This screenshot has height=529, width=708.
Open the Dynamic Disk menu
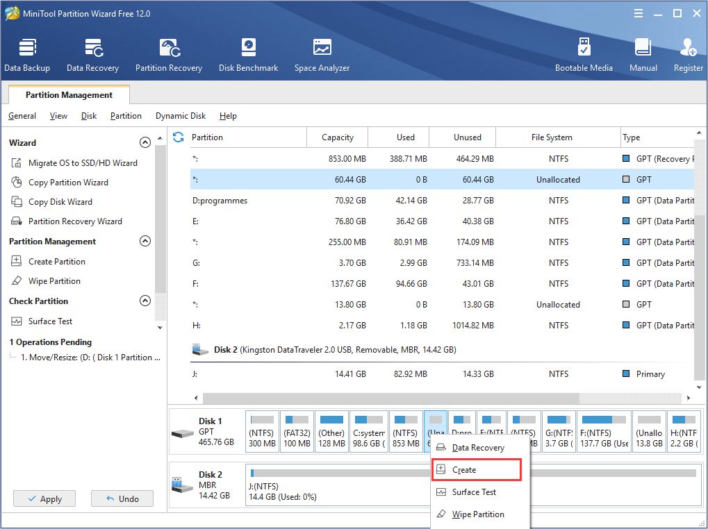tap(180, 116)
